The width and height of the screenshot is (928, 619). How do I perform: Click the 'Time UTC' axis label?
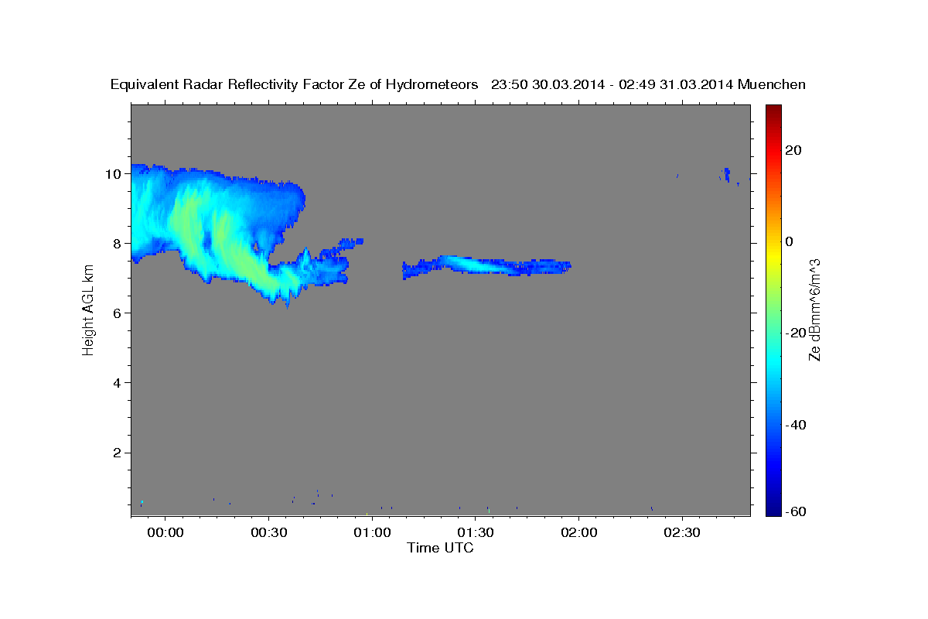(x=440, y=548)
